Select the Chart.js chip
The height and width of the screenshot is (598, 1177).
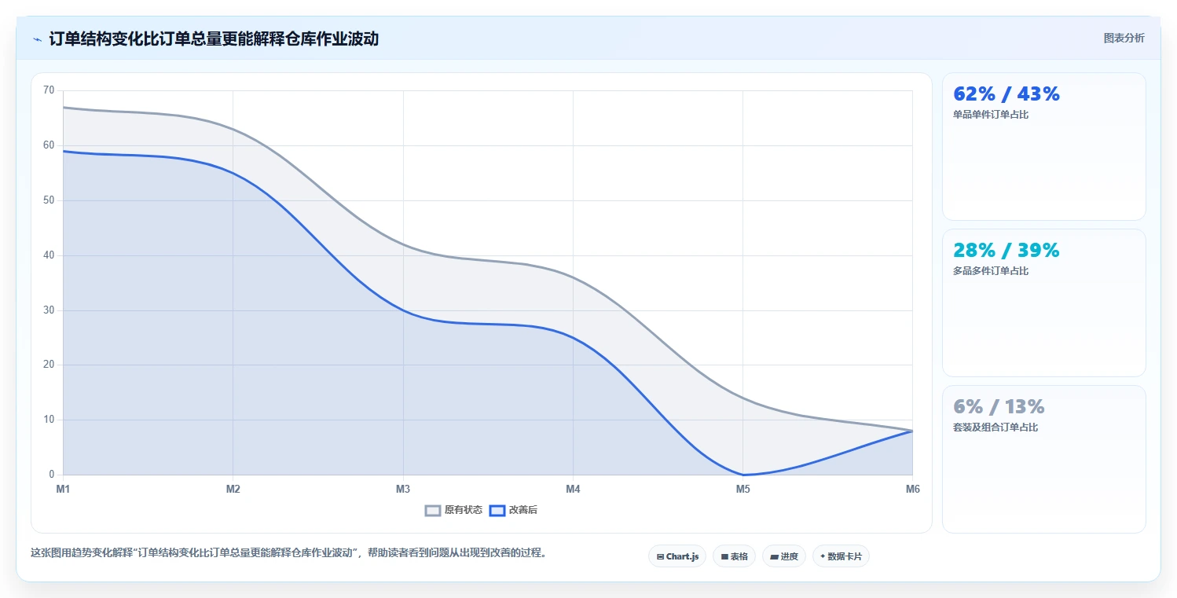click(677, 556)
